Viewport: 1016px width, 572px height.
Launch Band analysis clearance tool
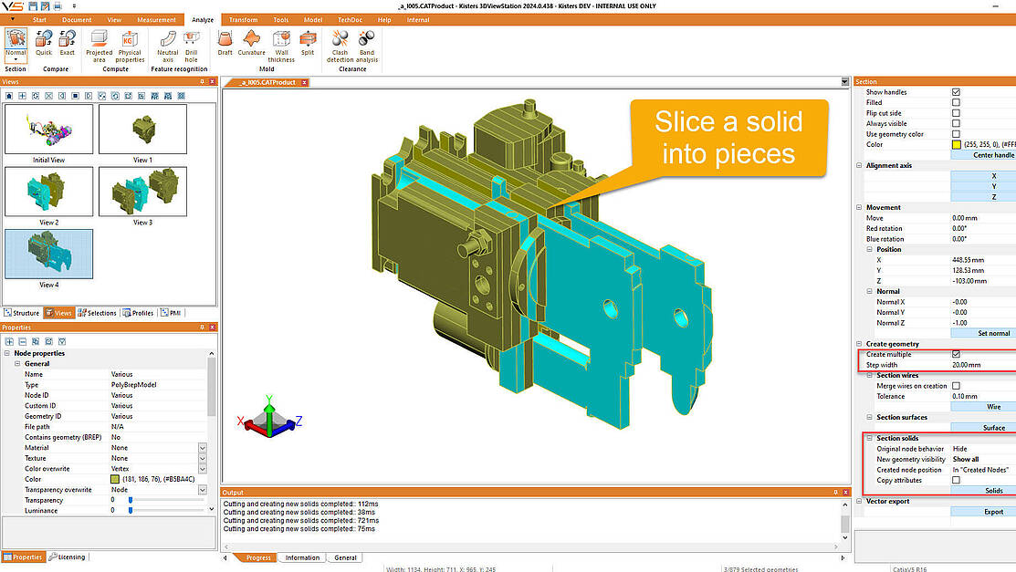point(367,46)
